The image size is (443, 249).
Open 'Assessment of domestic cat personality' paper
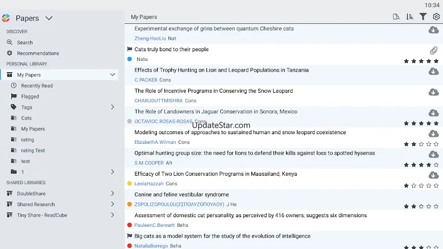tap(251, 215)
